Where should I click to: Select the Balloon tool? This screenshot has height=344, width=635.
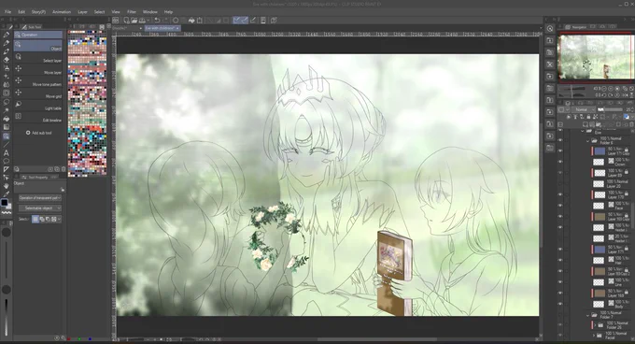coord(7,161)
